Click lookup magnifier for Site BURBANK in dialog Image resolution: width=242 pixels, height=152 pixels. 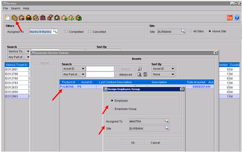pyautogui.click(x=167, y=128)
